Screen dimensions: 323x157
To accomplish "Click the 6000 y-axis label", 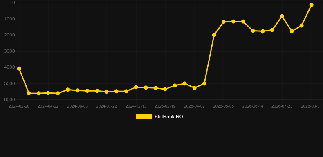I will pyautogui.click(x=10, y=99).
